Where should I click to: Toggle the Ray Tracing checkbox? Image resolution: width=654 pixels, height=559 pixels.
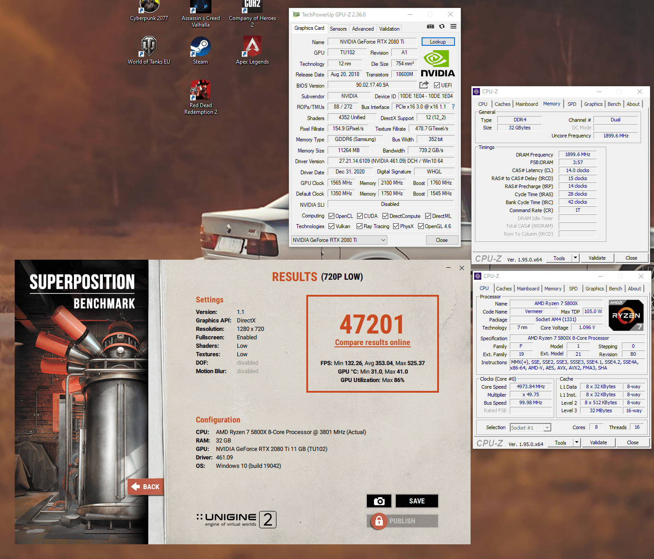(x=359, y=226)
